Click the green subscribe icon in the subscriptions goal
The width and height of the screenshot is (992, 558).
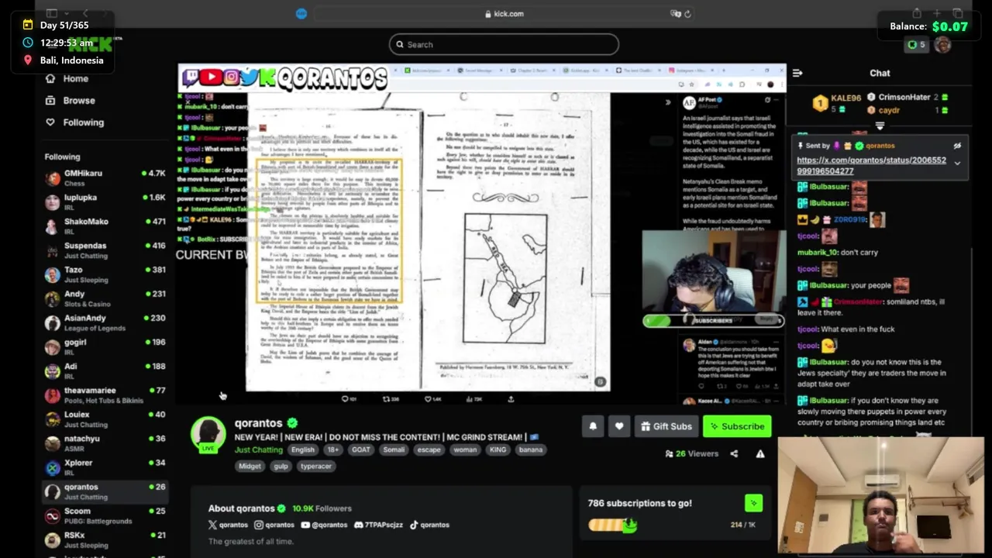(x=753, y=503)
